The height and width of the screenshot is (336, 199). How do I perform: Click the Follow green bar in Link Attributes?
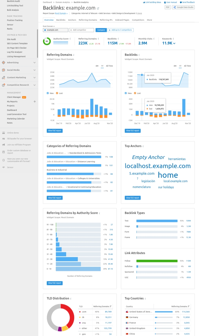[157, 261]
